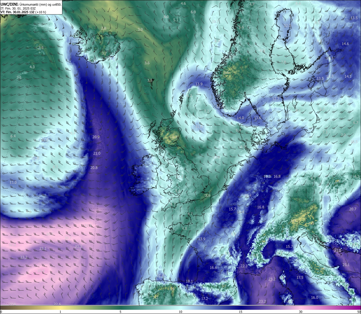Viewport: 361px width, 314px height.
Task: Click the 20.9 value west of Ireland
Action: (96, 137)
